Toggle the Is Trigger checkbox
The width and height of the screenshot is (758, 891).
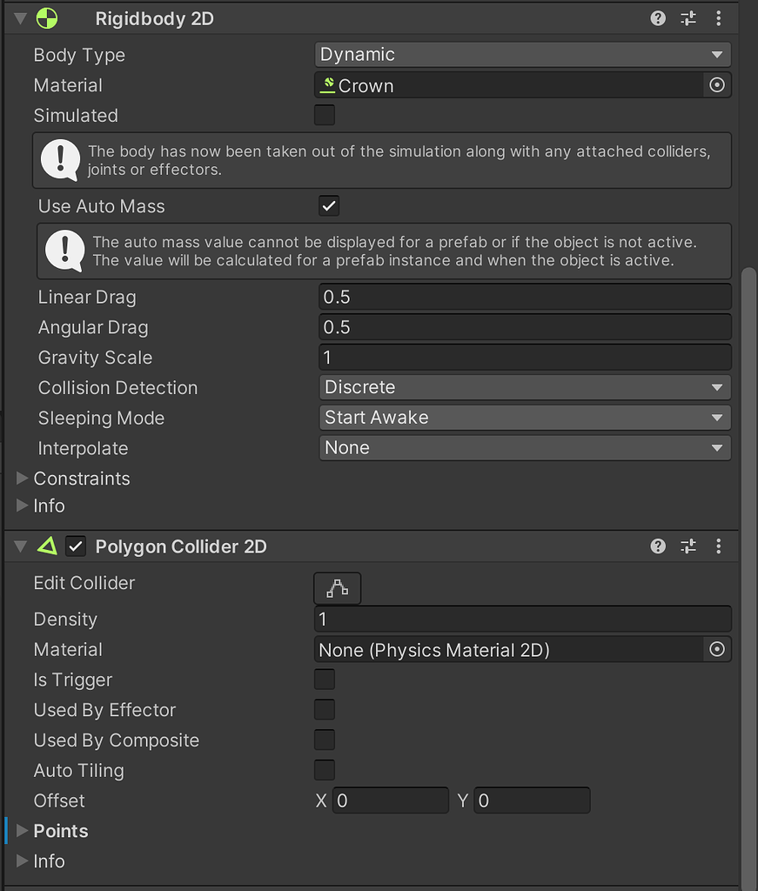click(x=325, y=680)
